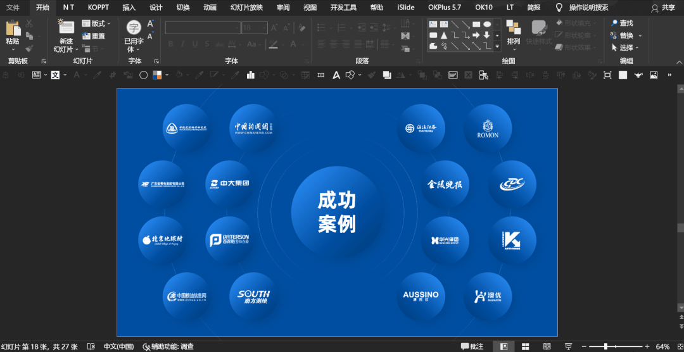This screenshot has width=684, height=352.
Task: Select the triangle shape in shapes gallery
Action: (x=444, y=35)
